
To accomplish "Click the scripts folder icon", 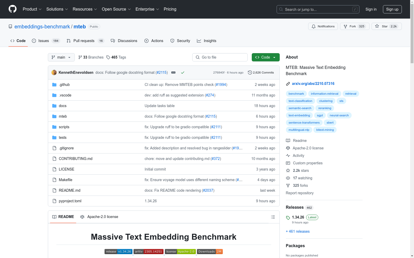I will (x=54, y=127).
